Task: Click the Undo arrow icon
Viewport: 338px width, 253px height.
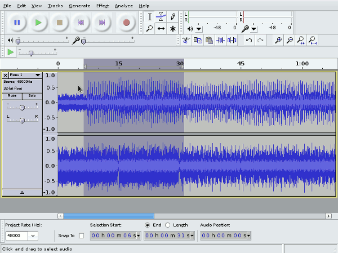Action: point(249,40)
